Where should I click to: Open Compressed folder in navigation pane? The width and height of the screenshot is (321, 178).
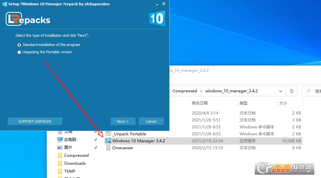[76, 156]
